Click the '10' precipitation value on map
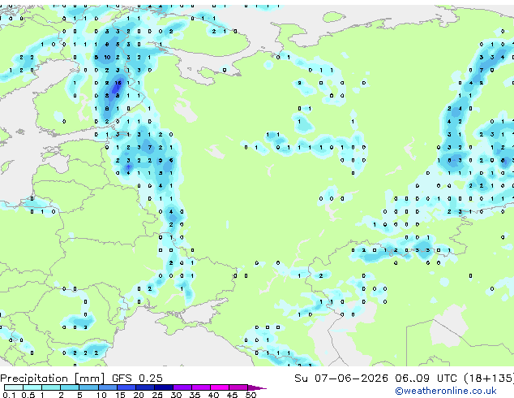 107,57
